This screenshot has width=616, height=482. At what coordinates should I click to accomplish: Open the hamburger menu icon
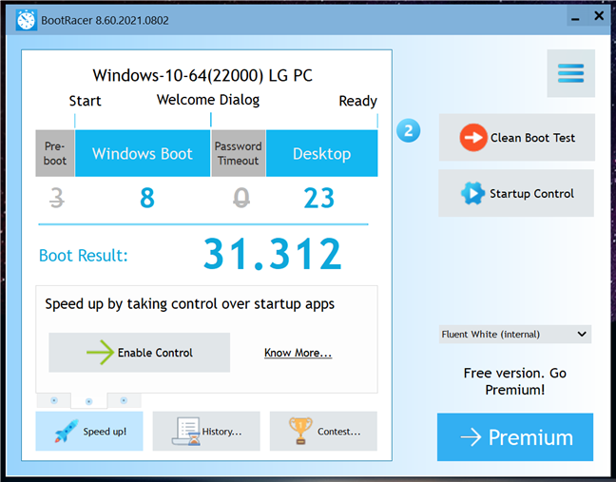click(x=570, y=73)
